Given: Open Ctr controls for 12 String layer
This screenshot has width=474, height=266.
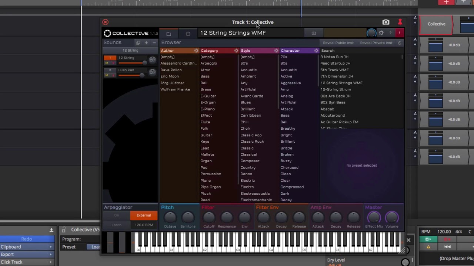Looking at the screenshot, I should pyautogui.click(x=152, y=60).
